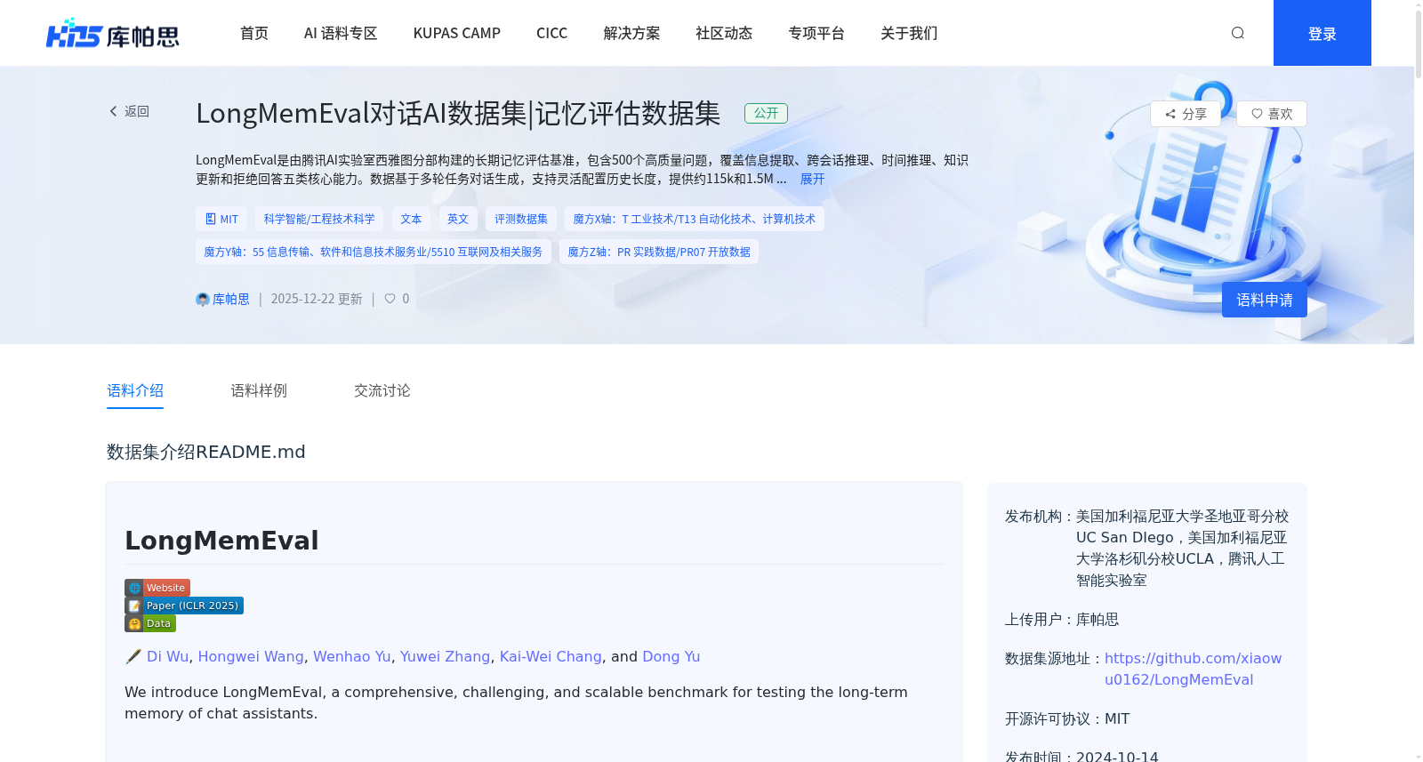Open the search magnifier icon
Screen dimensions: 1423x762
[1237, 33]
